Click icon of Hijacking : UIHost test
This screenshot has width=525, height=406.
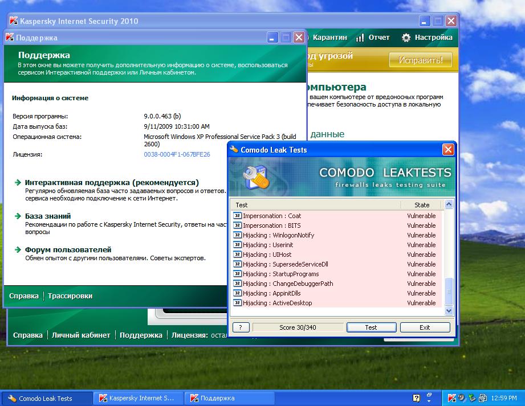point(237,255)
